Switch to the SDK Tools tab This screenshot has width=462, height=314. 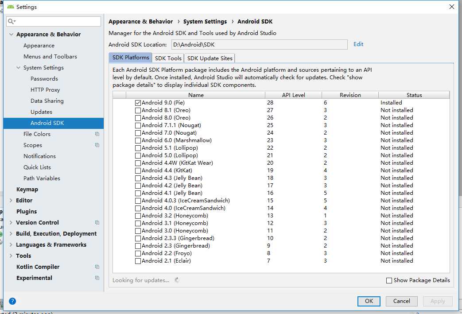[168, 58]
